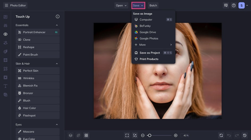Select the Touch Up eye icon in sidebar
Viewport: 251px width, 140px height.
5,34
